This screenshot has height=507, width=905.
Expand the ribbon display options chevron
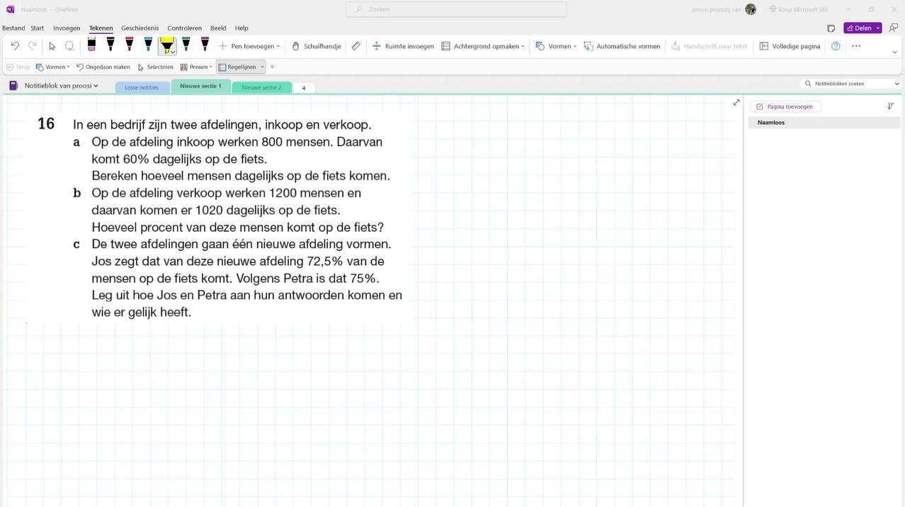click(x=896, y=52)
